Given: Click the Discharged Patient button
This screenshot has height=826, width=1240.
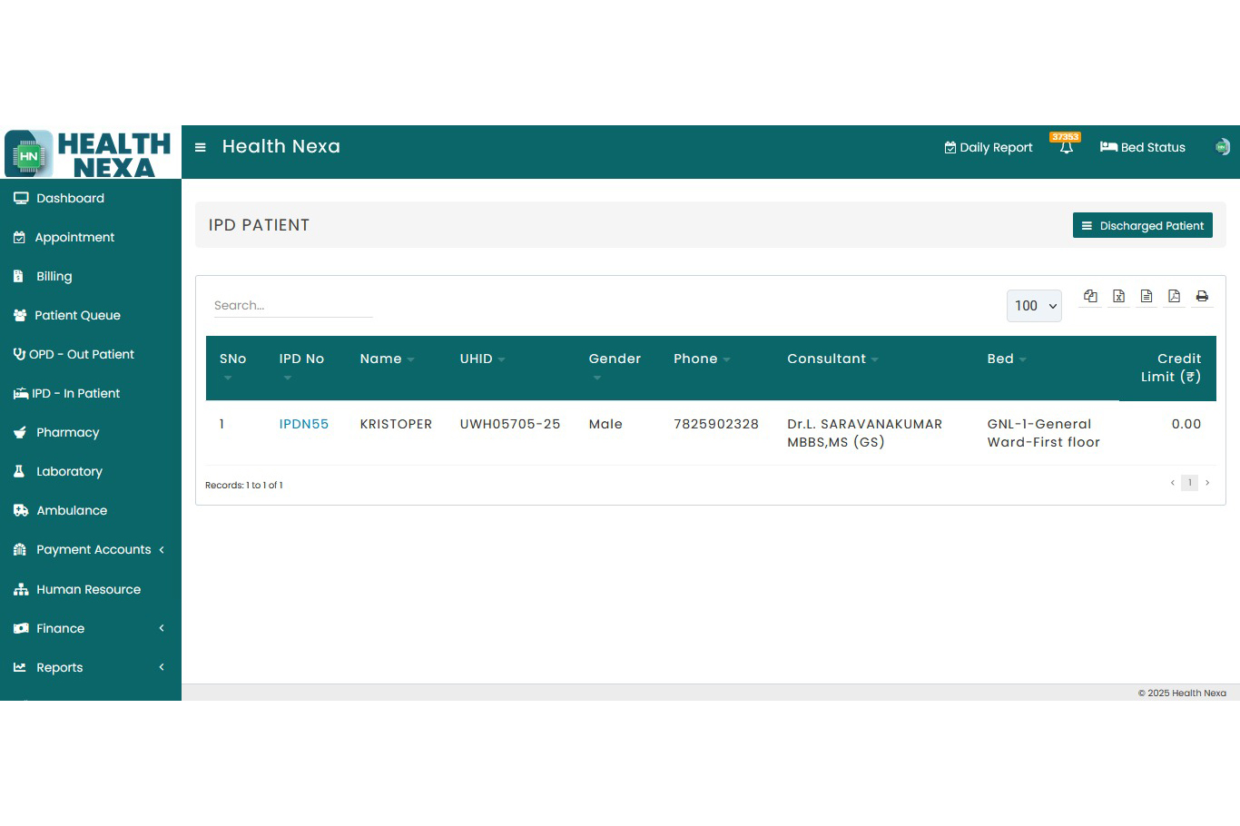Looking at the screenshot, I should 1142,226.
